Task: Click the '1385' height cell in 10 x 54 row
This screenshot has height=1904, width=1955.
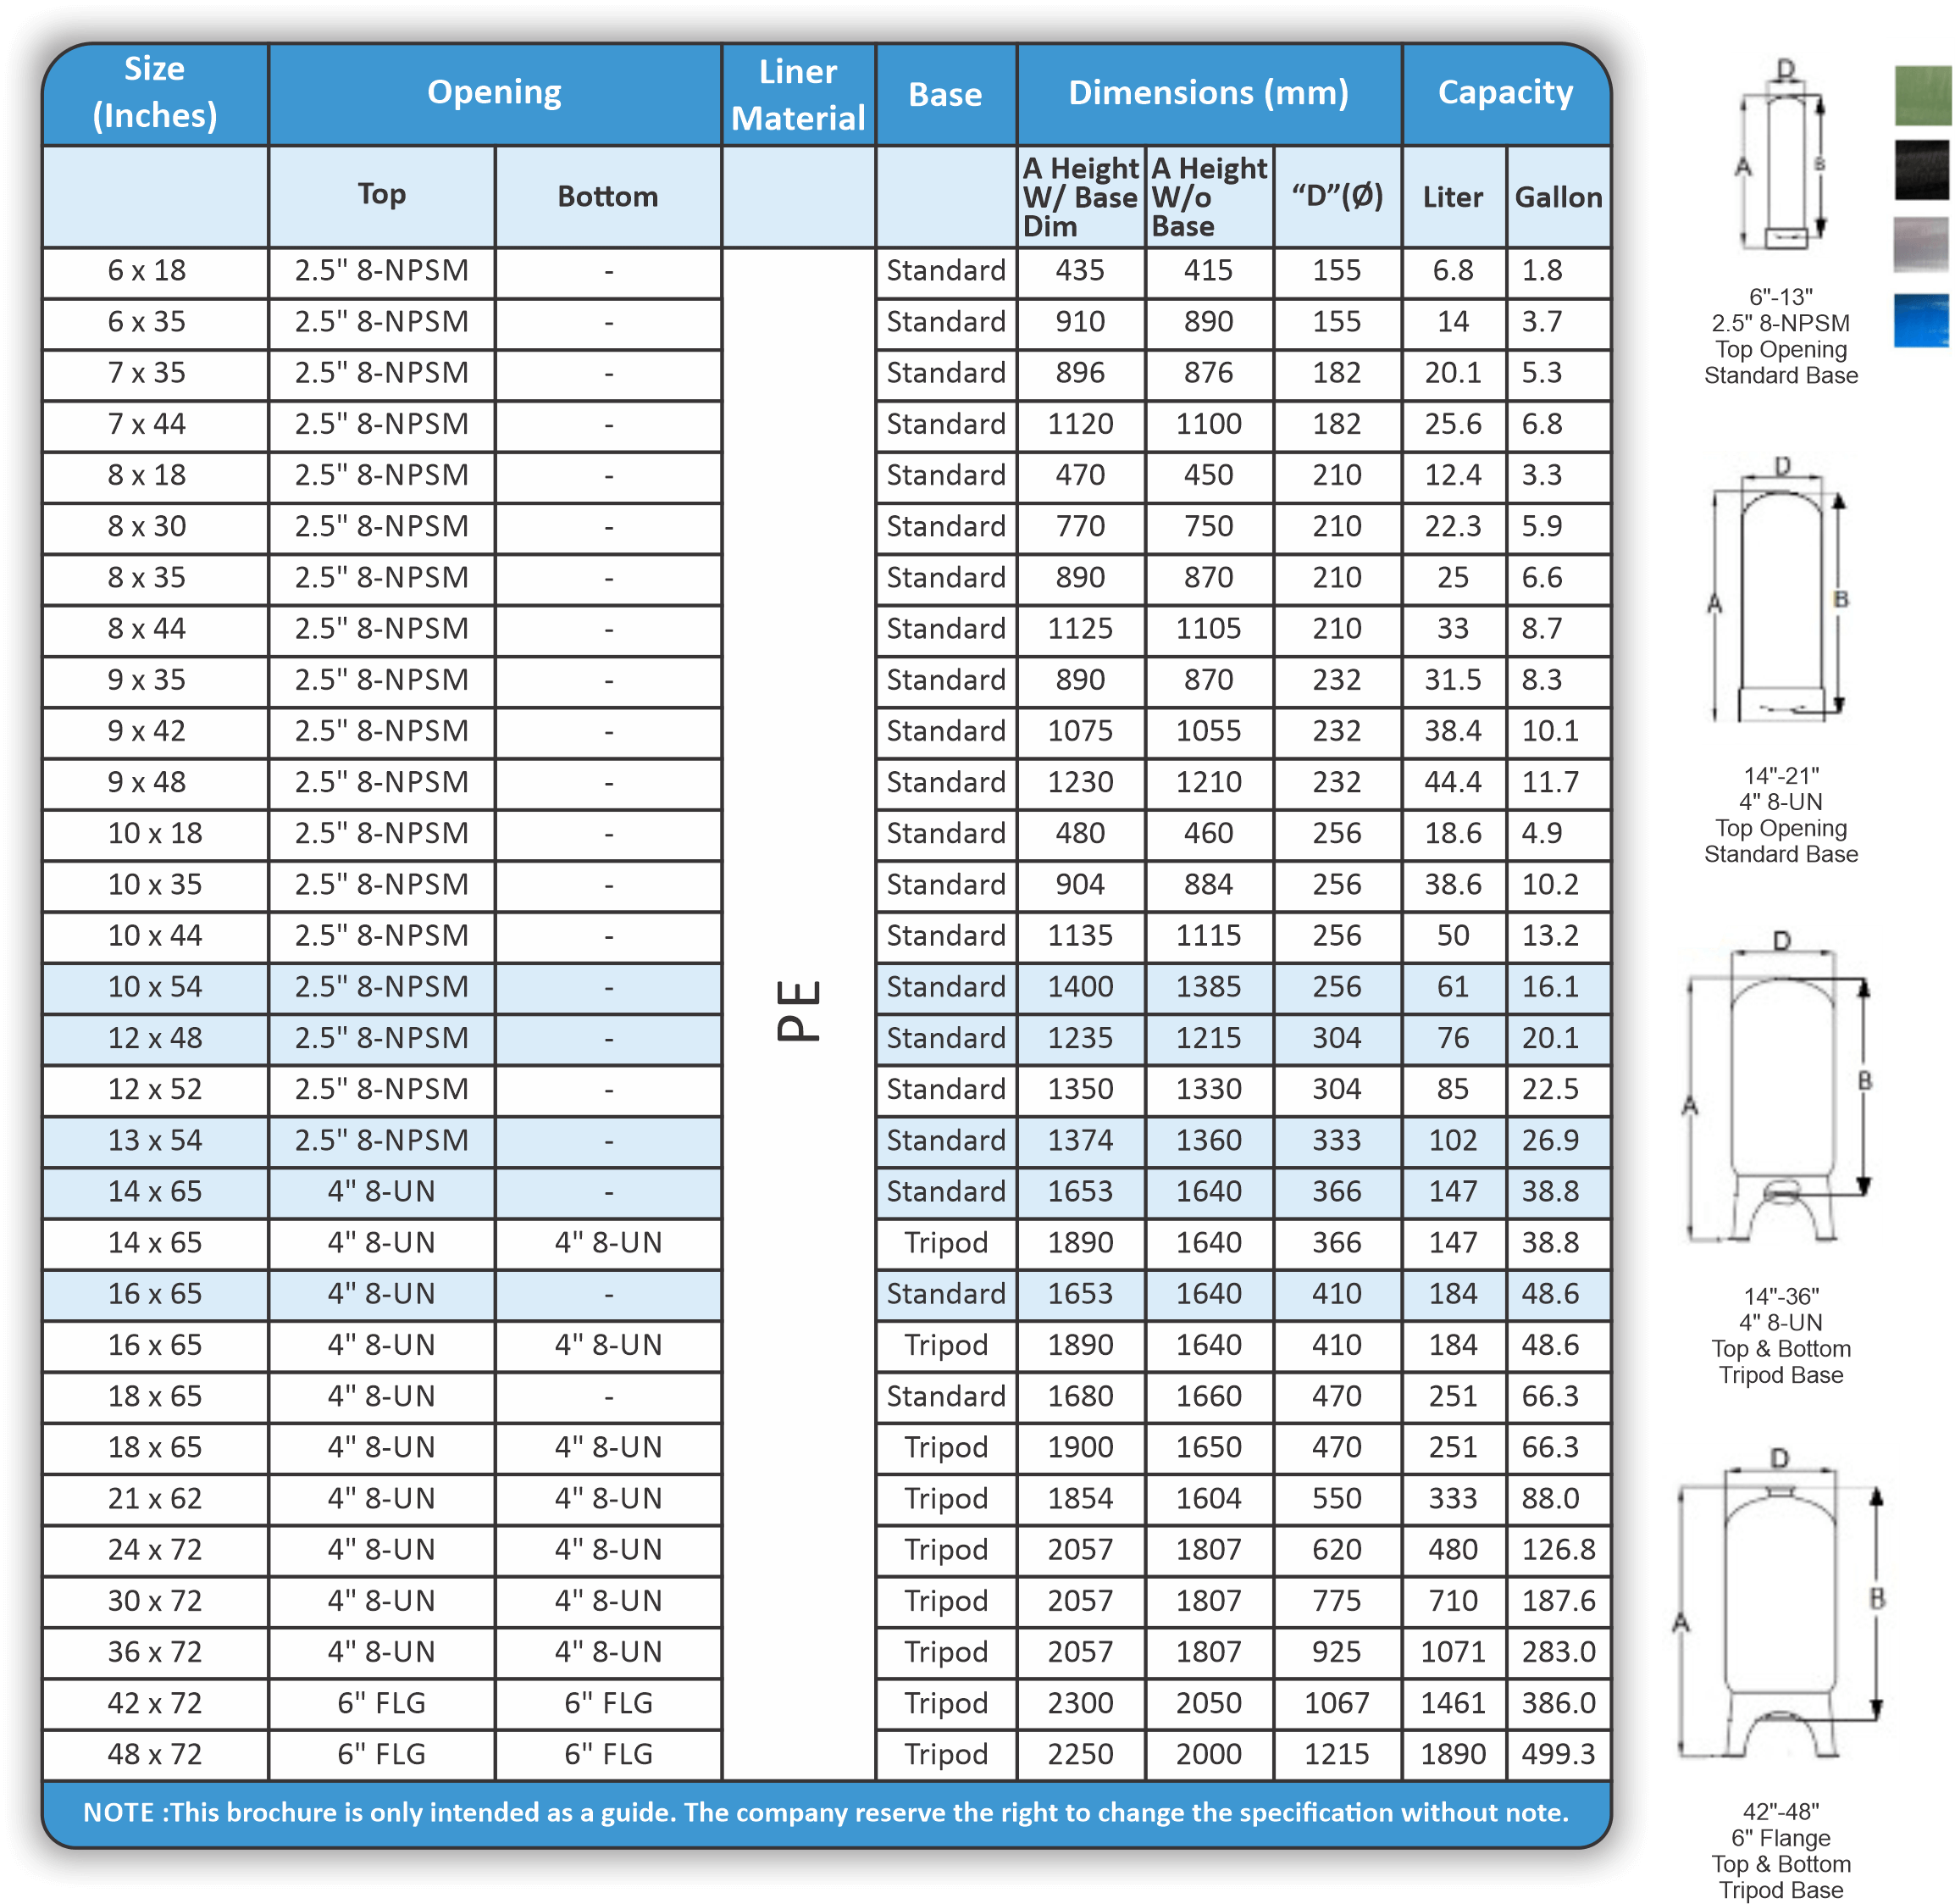Action: pyautogui.click(x=1209, y=988)
